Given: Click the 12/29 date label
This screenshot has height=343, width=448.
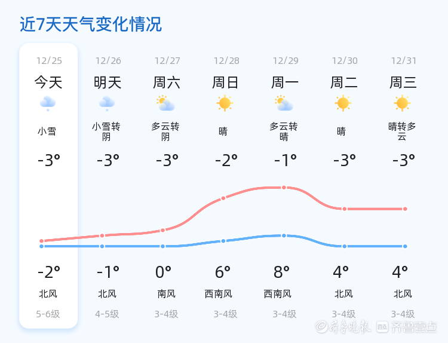Looking at the screenshot, I should (285, 60).
